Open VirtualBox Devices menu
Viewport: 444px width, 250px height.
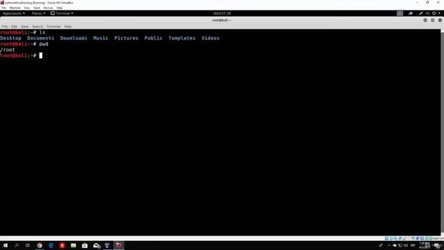click(48, 8)
